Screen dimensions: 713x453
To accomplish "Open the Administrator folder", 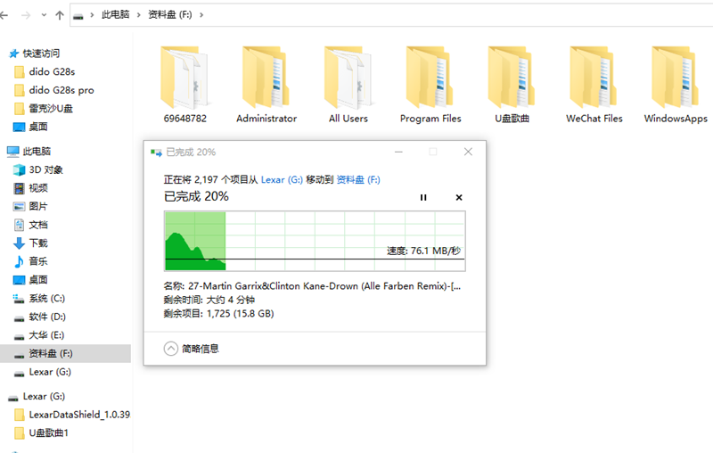I will pyautogui.click(x=266, y=77).
